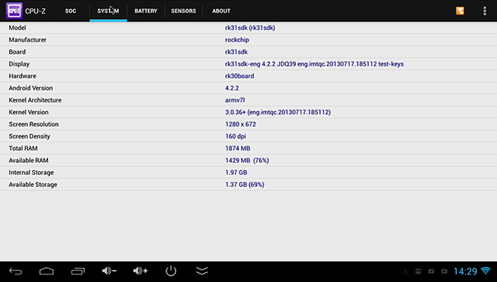Viewport: 497px width, 282px height.
Task: Raise volume with the speaker plus icon
Action: (x=140, y=271)
